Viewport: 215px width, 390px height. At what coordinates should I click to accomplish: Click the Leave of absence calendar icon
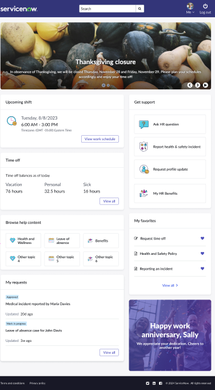click(x=51, y=241)
